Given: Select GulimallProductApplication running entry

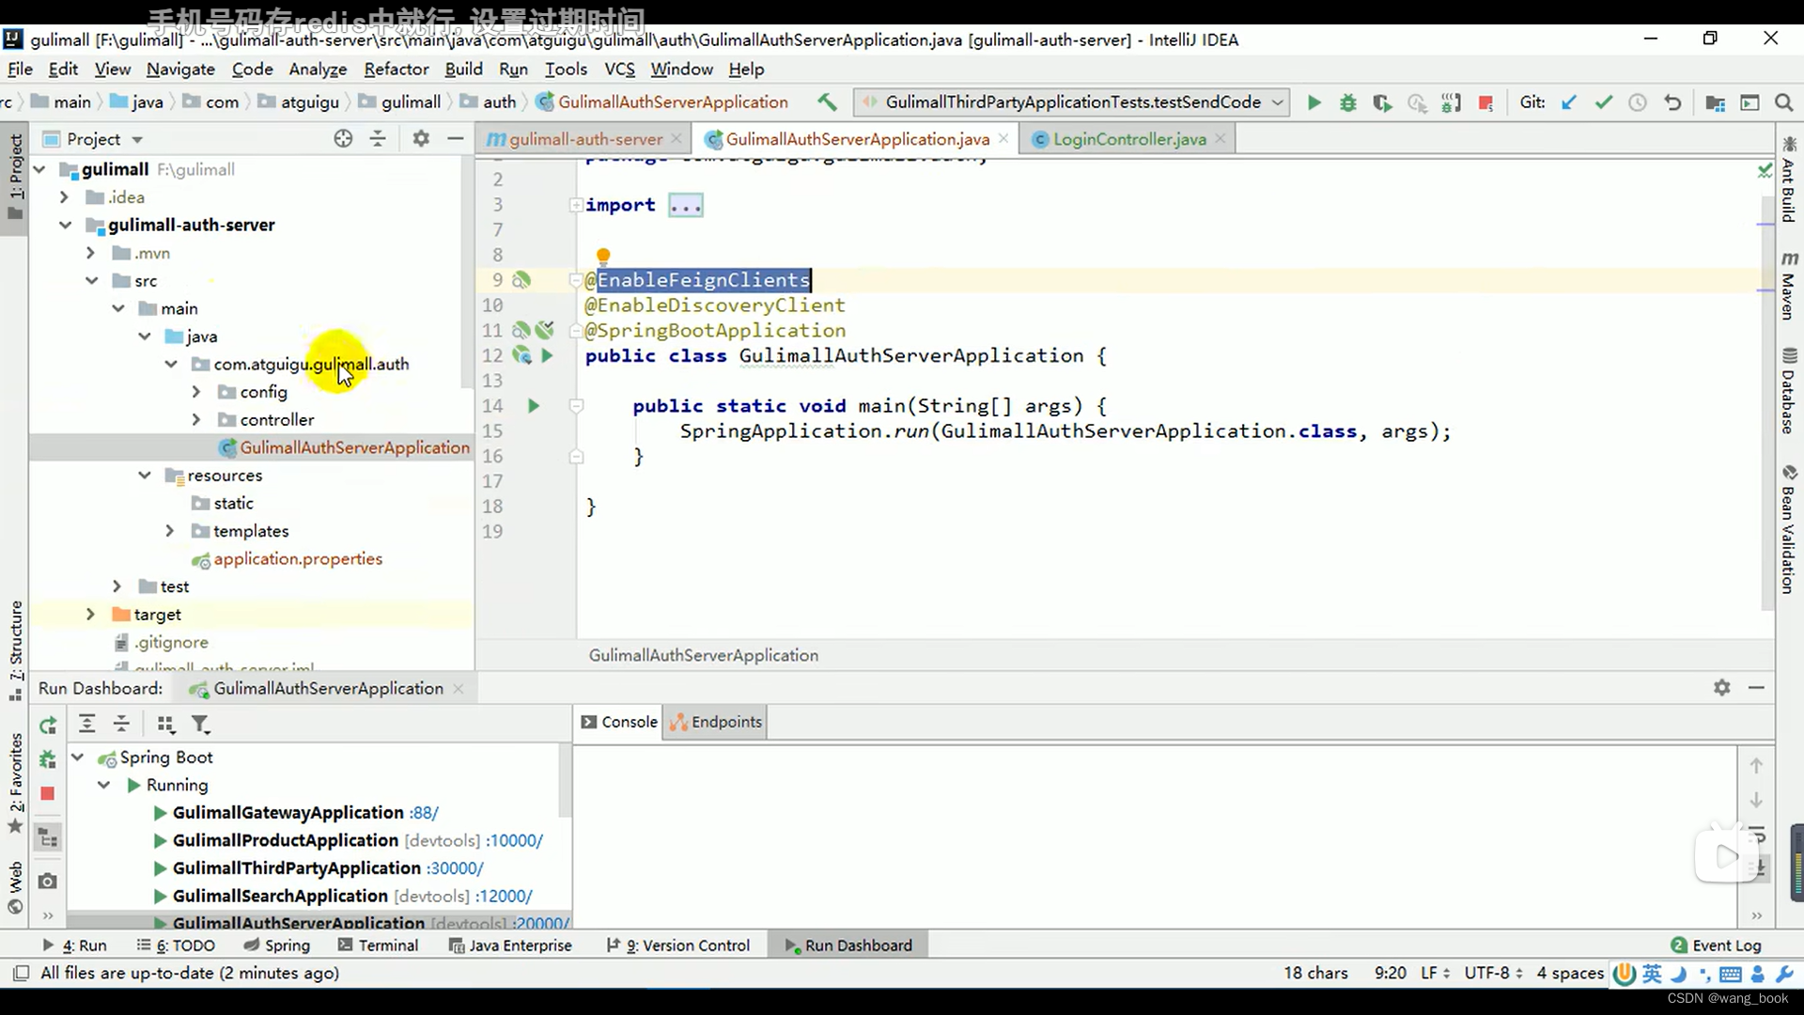Looking at the screenshot, I should pyautogui.click(x=286, y=841).
